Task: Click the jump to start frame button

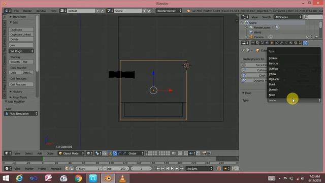Action: 158,169
